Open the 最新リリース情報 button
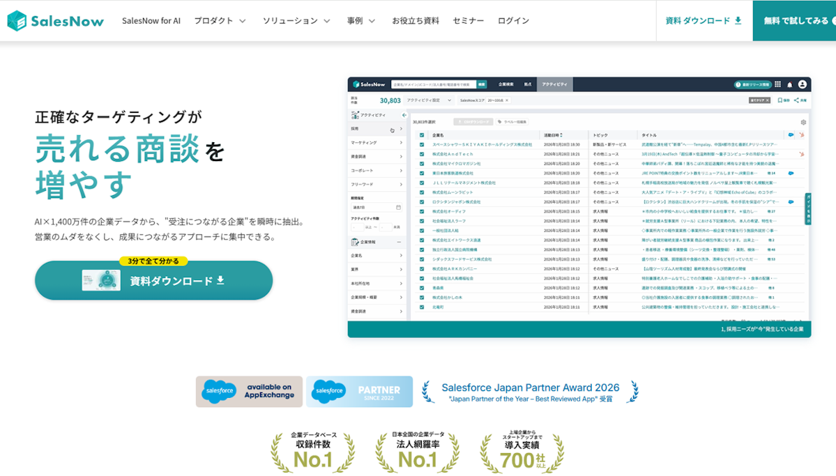Viewport: 836px width, 476px height. [x=753, y=84]
